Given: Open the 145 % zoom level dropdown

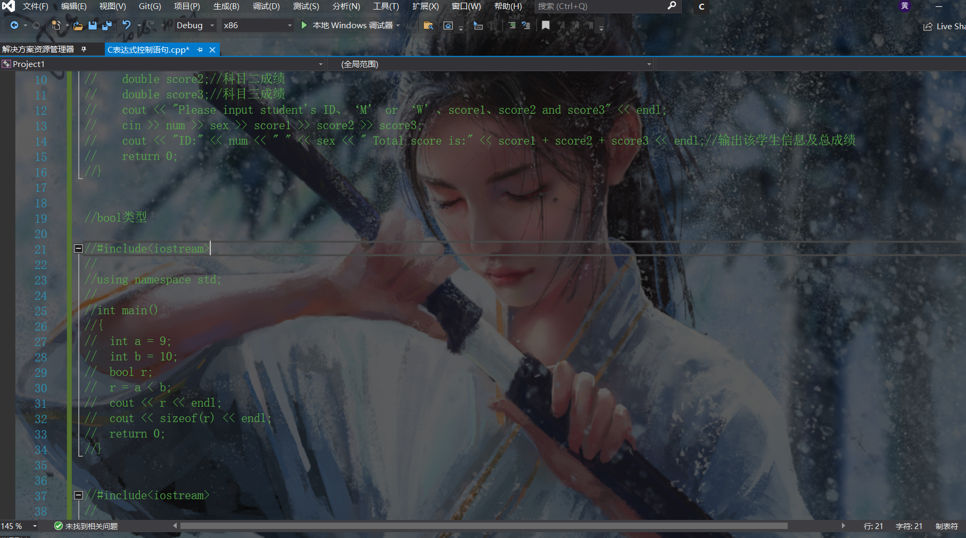Looking at the screenshot, I should [35, 526].
